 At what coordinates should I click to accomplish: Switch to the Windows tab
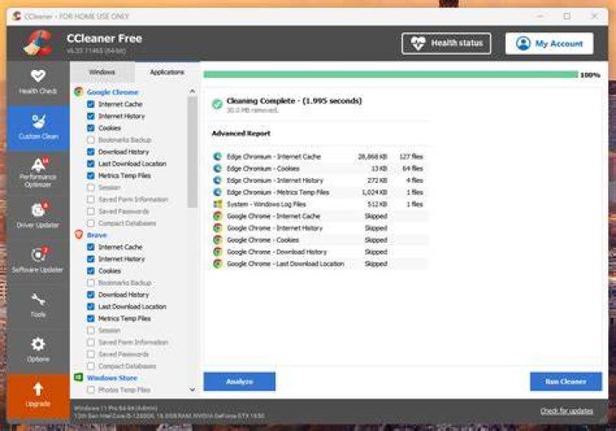click(102, 72)
